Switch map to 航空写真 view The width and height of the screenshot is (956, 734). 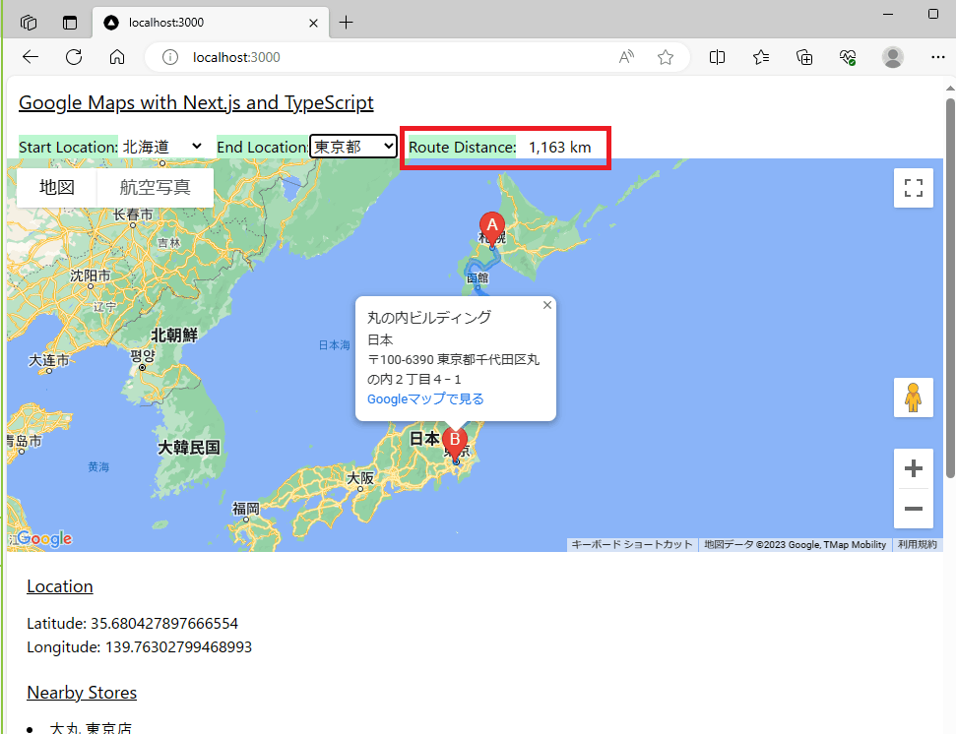[x=156, y=188]
